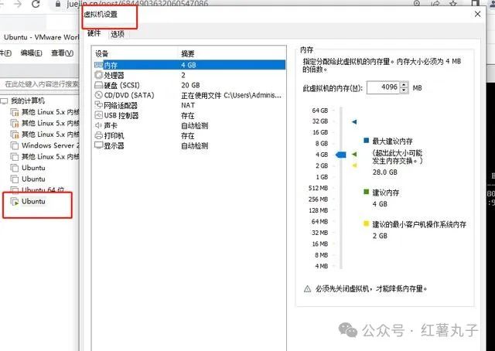Click the 256 MB scale label
This screenshot has width=495, height=351.
tap(318, 199)
